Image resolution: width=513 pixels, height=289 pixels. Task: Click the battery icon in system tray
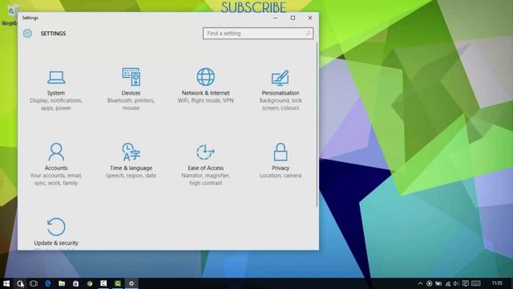[438, 283]
